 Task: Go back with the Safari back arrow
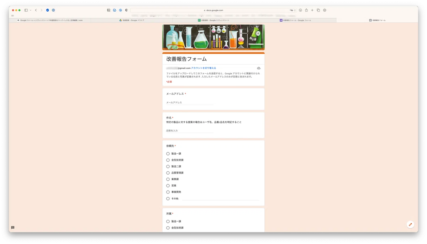[36, 10]
